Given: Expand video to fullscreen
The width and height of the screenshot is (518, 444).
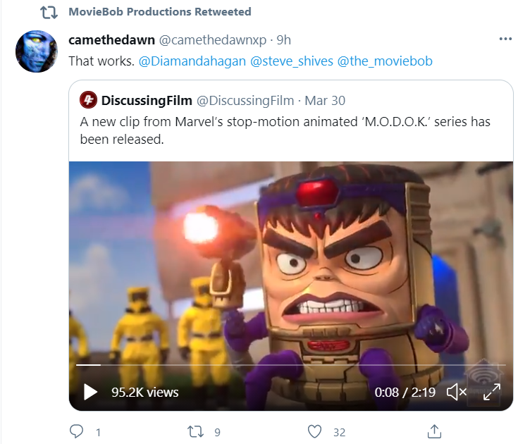Looking at the screenshot, I should click(492, 392).
